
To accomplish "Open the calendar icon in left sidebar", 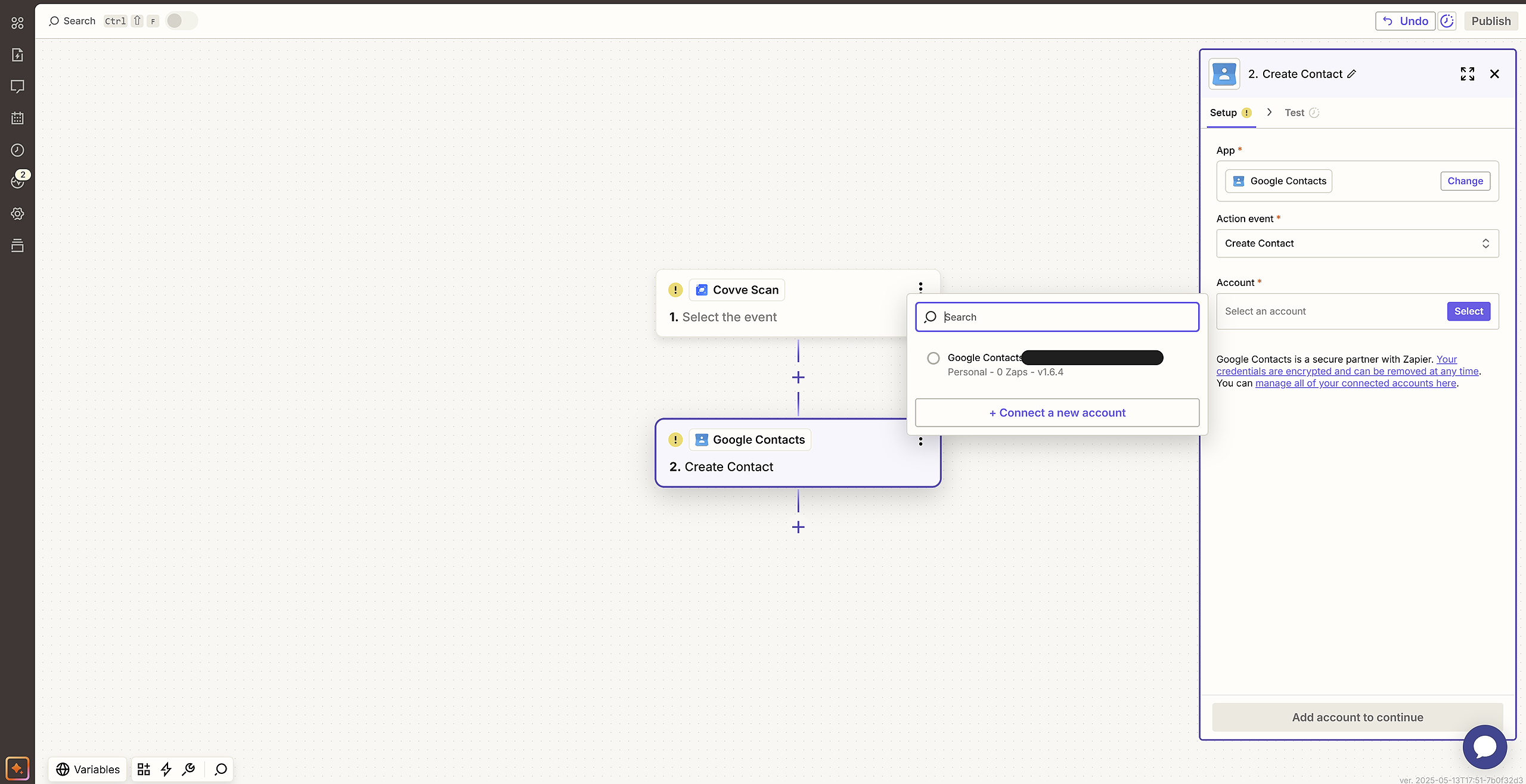I will (x=17, y=118).
